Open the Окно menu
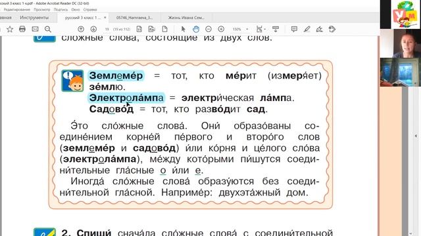Screen dimensions: 421x236 coord(76,10)
